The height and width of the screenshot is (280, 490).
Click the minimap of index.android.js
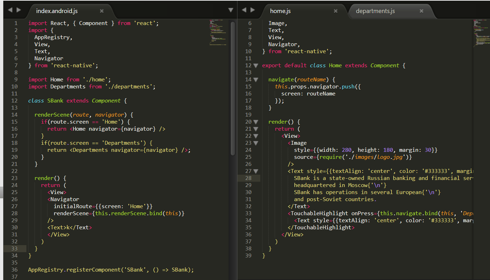pos(218,32)
